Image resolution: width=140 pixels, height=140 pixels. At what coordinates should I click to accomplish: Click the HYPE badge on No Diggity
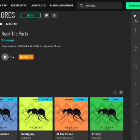point(45,99)
